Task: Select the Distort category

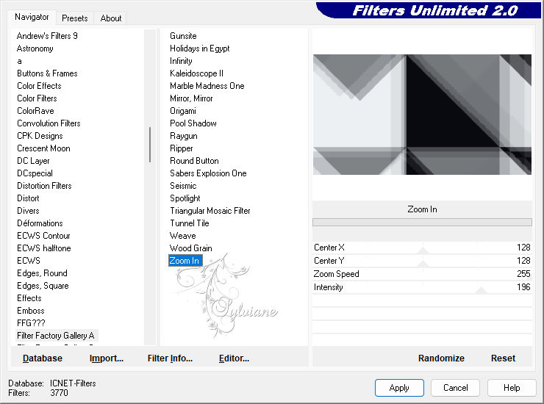Action: click(x=28, y=198)
